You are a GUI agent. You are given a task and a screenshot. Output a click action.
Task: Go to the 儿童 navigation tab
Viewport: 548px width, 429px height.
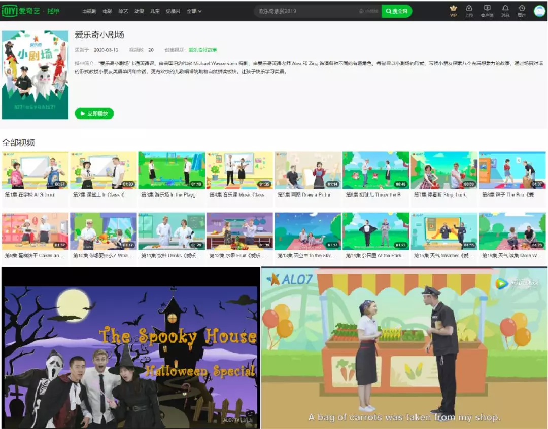(155, 11)
